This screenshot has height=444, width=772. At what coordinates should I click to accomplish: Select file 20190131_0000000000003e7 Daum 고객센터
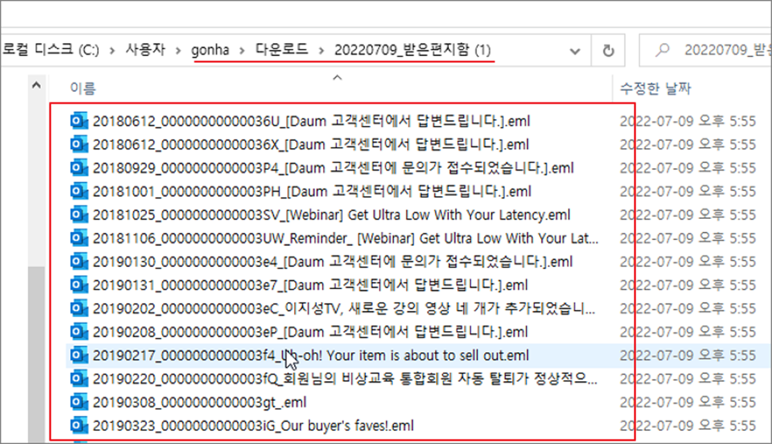(310, 285)
